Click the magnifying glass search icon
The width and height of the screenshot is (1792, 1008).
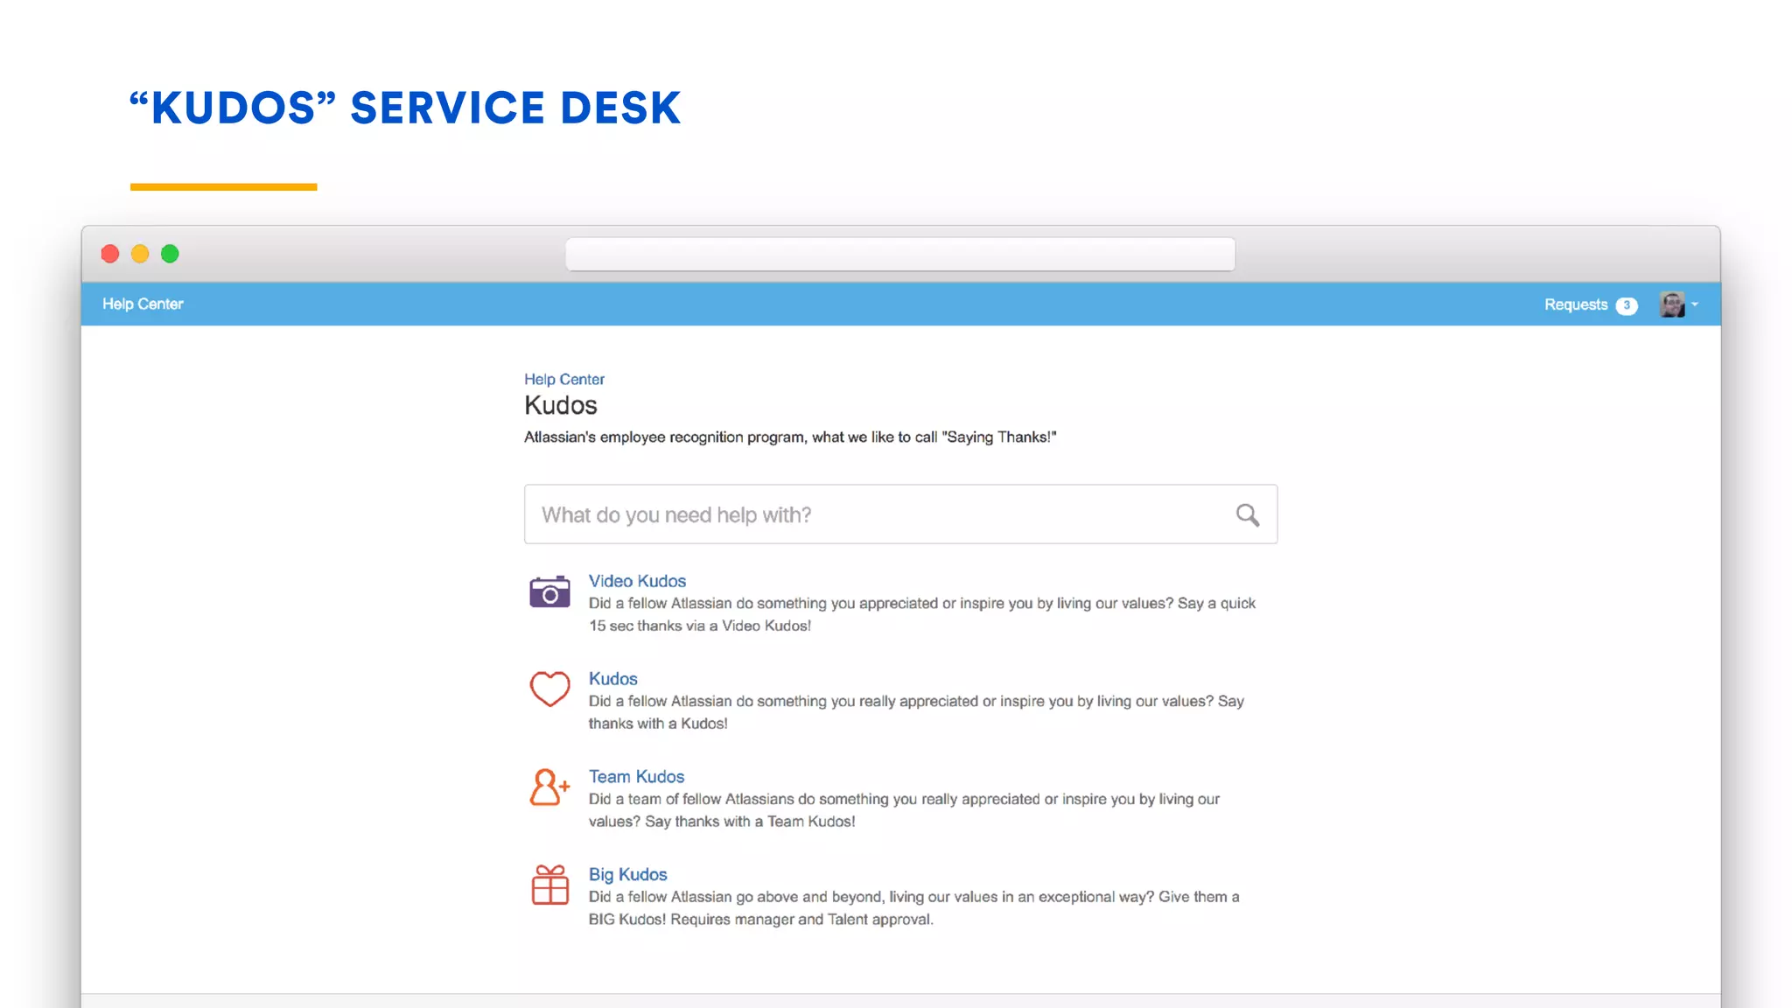1248,515
